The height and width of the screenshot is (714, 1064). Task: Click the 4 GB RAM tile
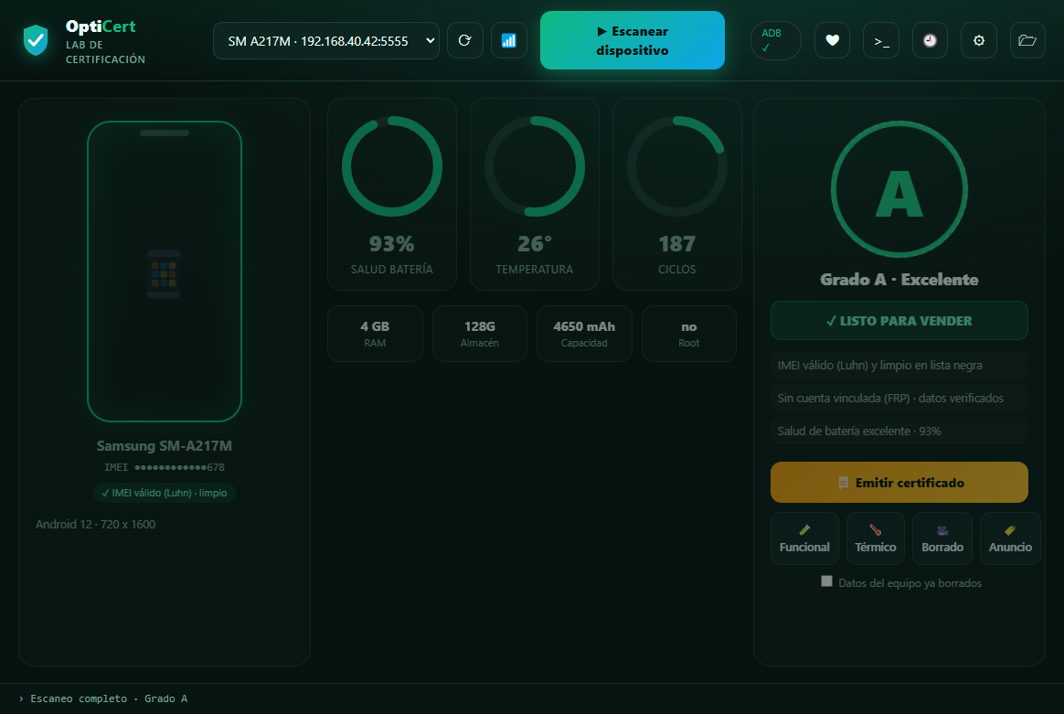[x=376, y=334]
